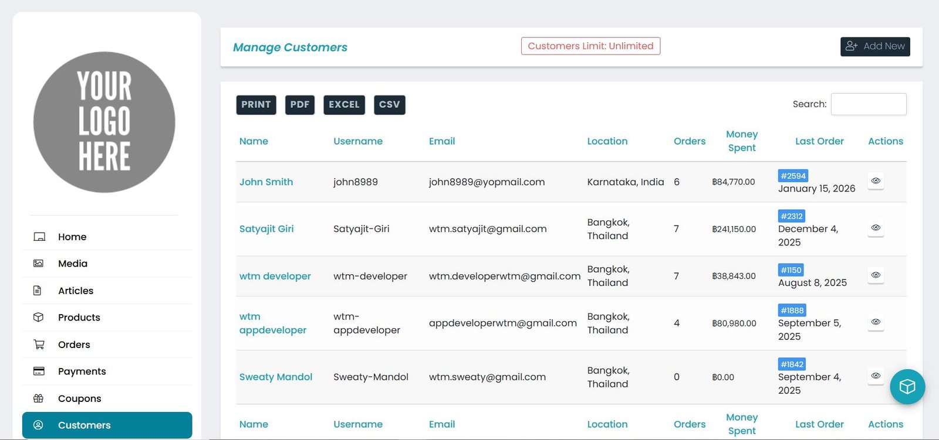
Task: Export the customer table as PDF
Action: click(299, 105)
